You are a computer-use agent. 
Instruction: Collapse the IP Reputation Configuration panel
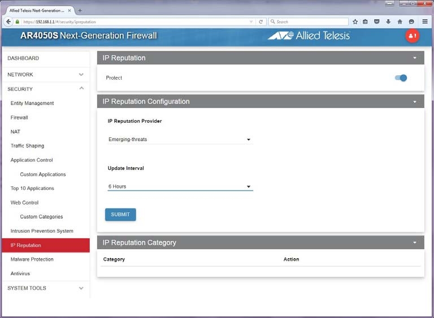click(415, 102)
